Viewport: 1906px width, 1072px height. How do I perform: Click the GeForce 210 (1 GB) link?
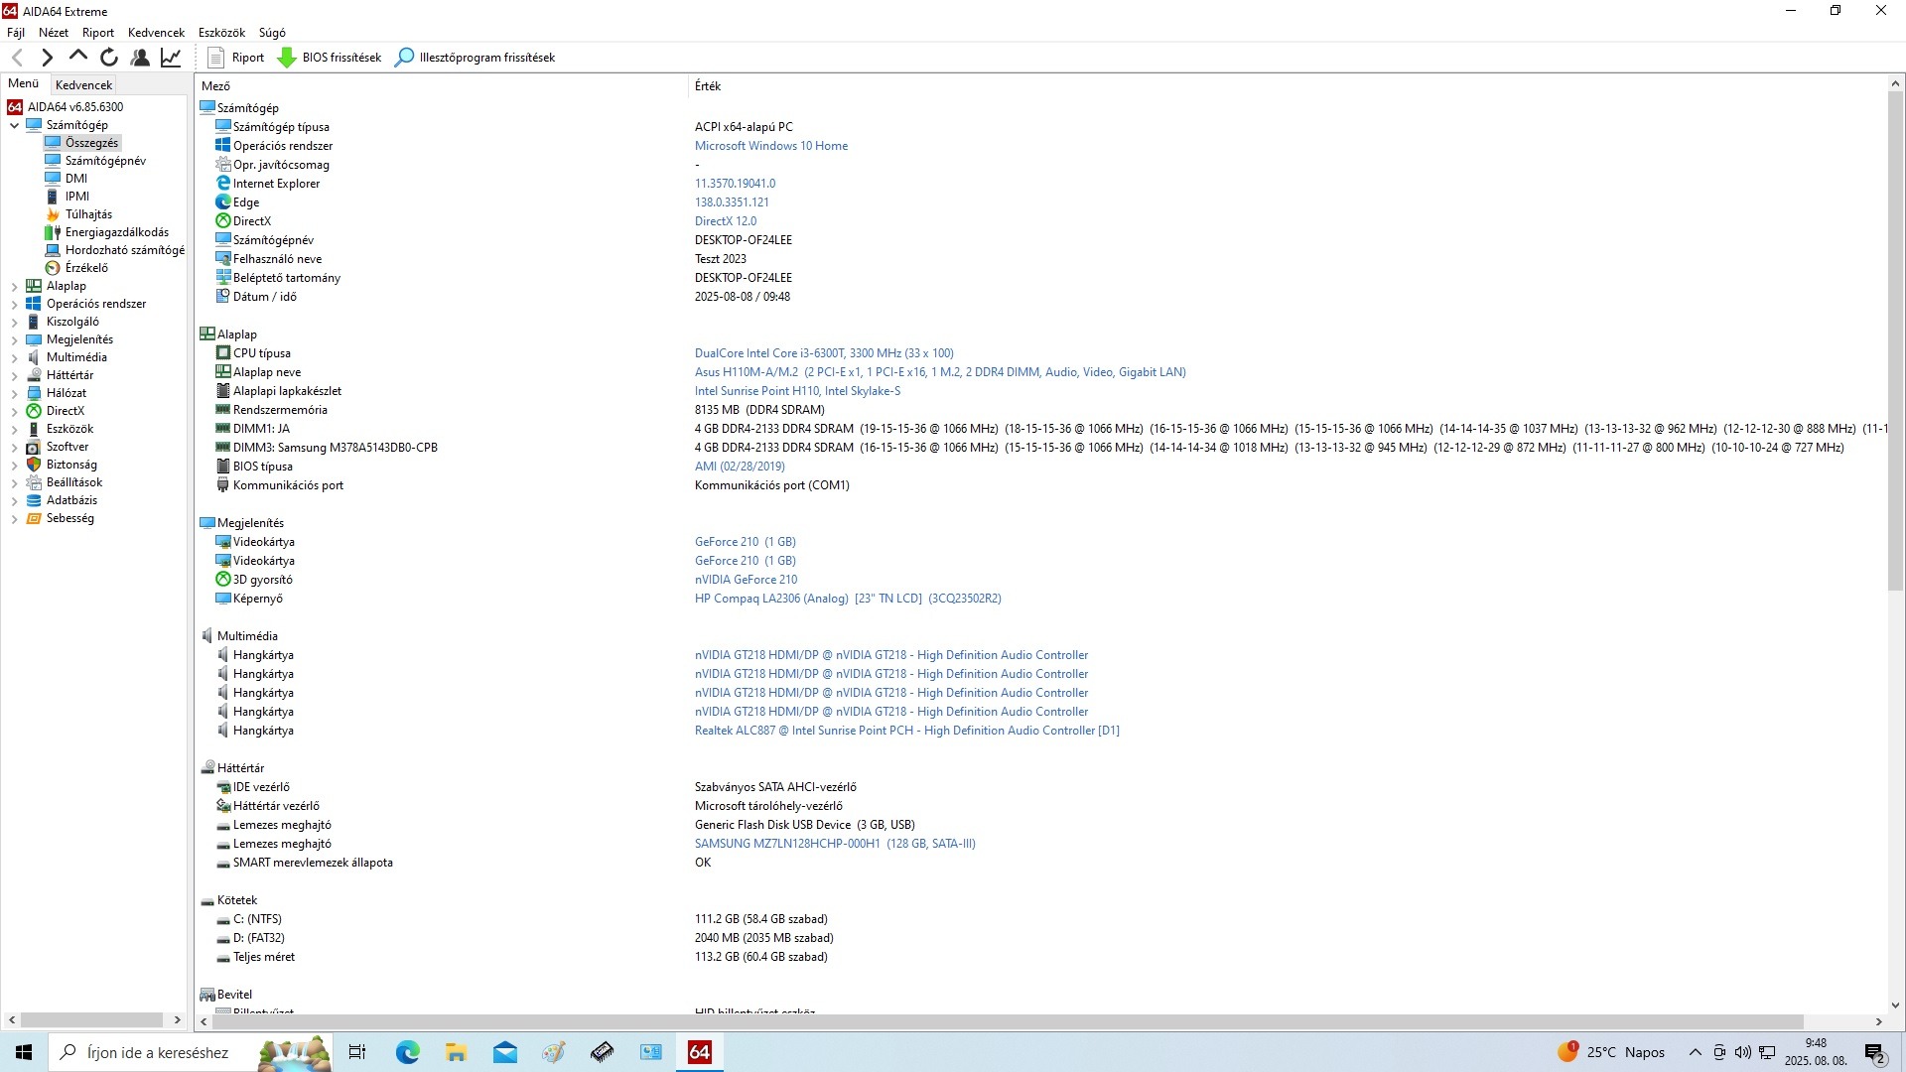point(745,542)
